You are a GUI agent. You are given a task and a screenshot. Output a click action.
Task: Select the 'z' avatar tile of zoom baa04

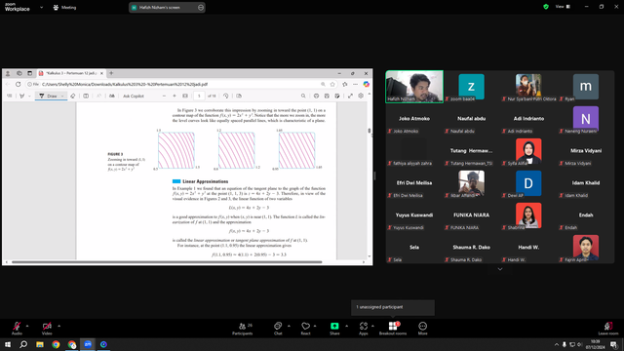pyautogui.click(x=471, y=87)
